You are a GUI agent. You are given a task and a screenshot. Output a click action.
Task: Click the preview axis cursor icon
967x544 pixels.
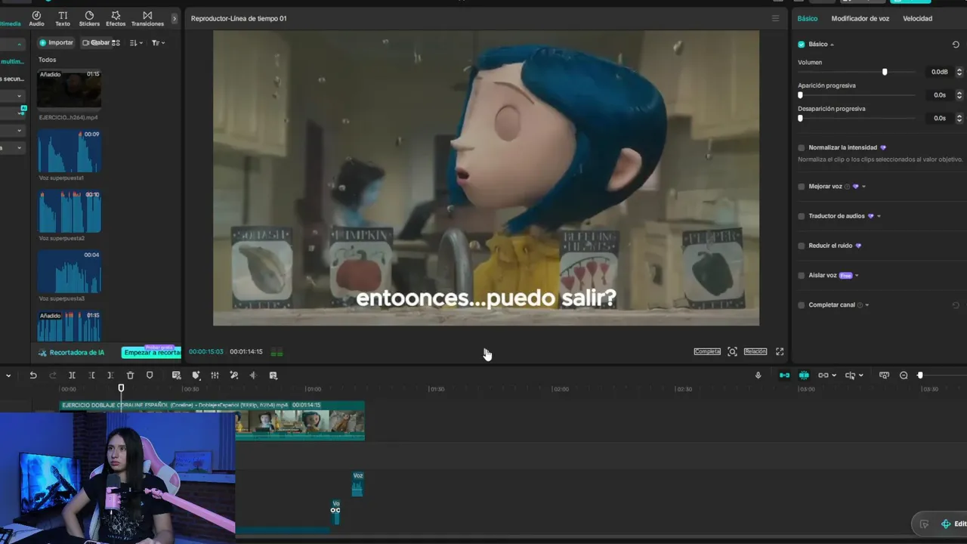pyautogui.click(x=850, y=376)
